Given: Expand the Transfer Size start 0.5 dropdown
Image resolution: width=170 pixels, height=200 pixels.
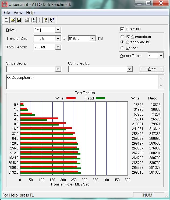Looking at the screenshot, I should pos(58,38).
